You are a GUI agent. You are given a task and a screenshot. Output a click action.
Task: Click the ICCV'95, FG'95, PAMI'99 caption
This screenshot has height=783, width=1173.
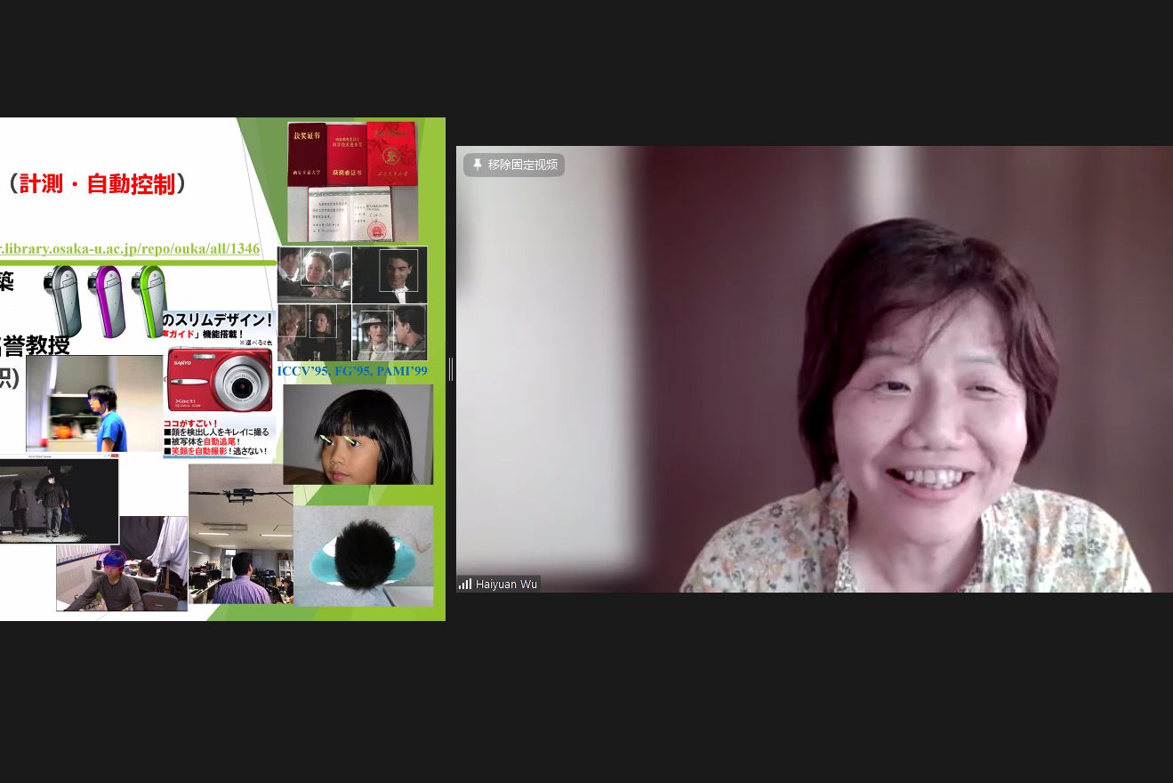click(352, 371)
